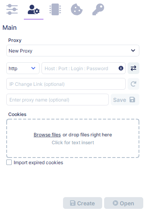This screenshot has height=212, width=146.
Task: Click the Enter proxy name field
Action: tap(58, 100)
